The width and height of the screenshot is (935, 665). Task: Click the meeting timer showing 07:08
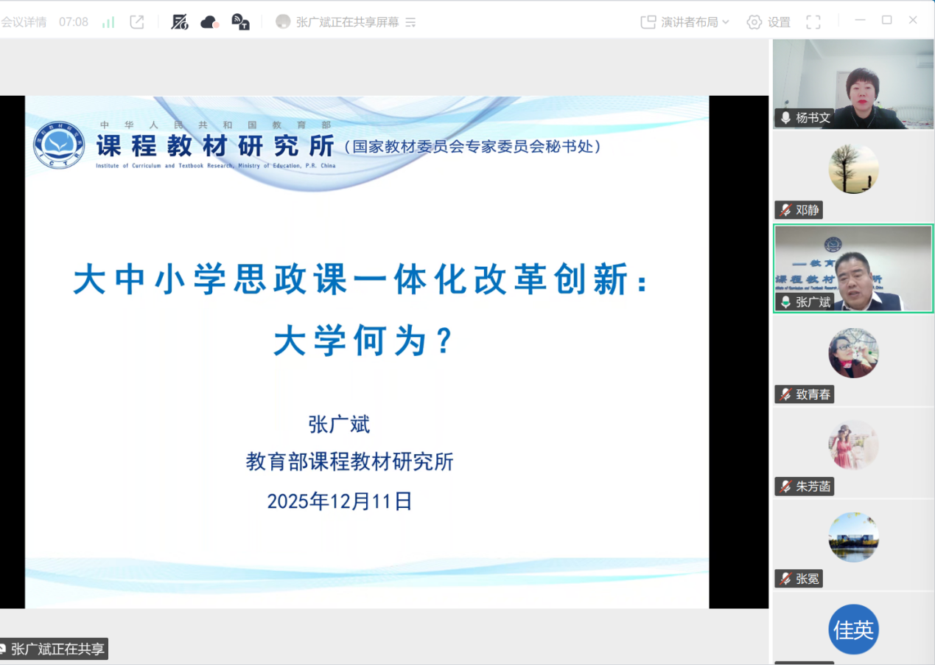pos(74,22)
